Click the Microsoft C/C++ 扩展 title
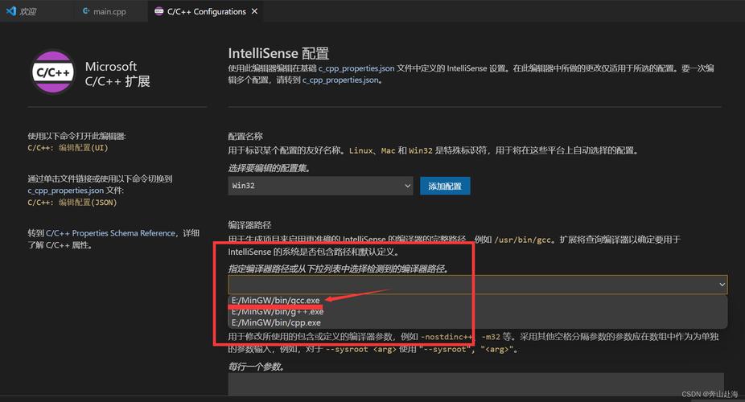Screen dimensions: 745x402 (117, 73)
